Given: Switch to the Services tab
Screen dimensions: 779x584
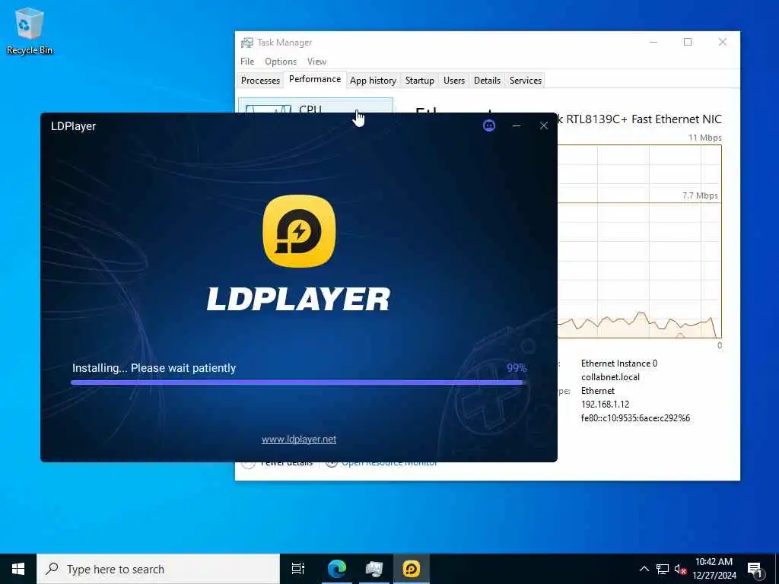Looking at the screenshot, I should (x=525, y=81).
